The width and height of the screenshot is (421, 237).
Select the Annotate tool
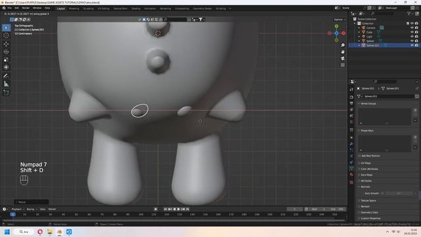(6, 76)
